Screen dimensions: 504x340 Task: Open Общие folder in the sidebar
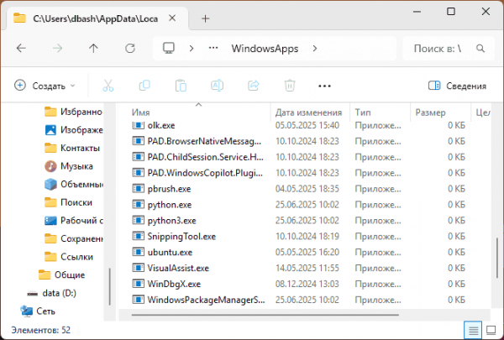(x=61, y=275)
